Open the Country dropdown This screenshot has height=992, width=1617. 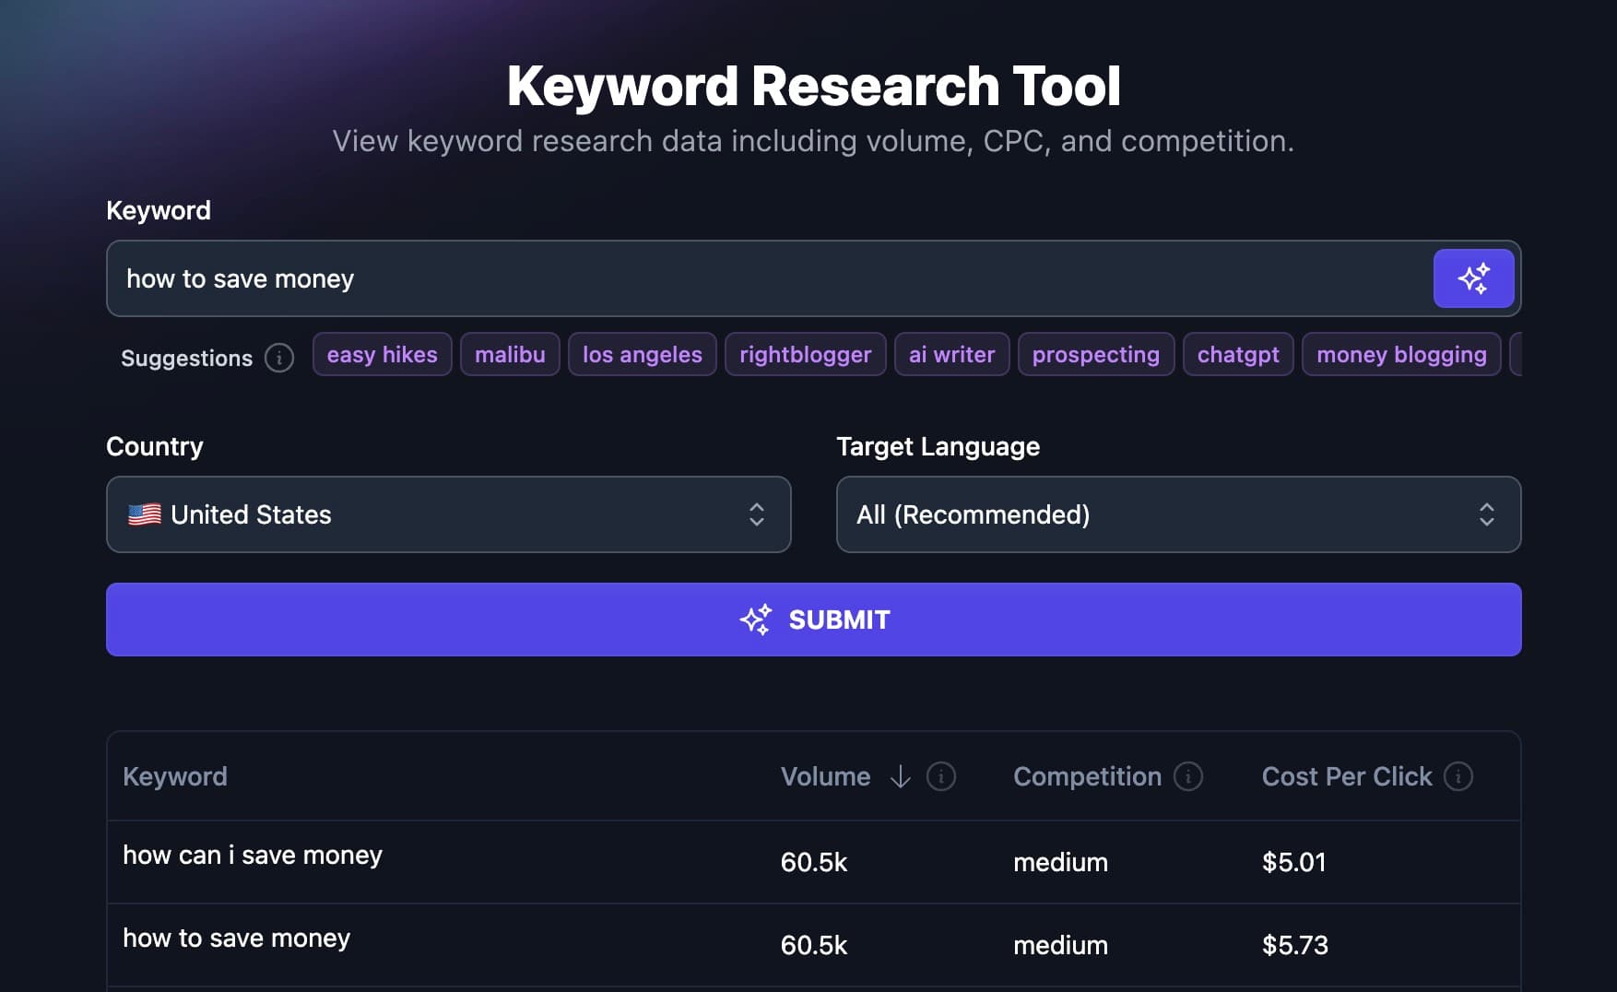tap(449, 514)
